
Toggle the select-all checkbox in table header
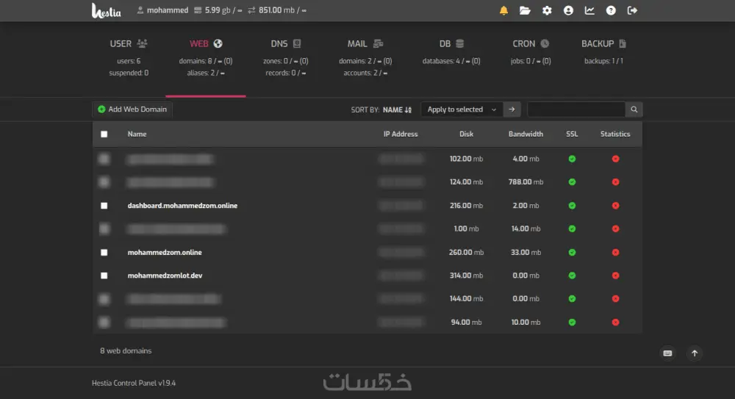[x=104, y=134]
